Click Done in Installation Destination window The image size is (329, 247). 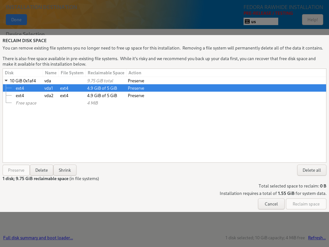point(16,20)
